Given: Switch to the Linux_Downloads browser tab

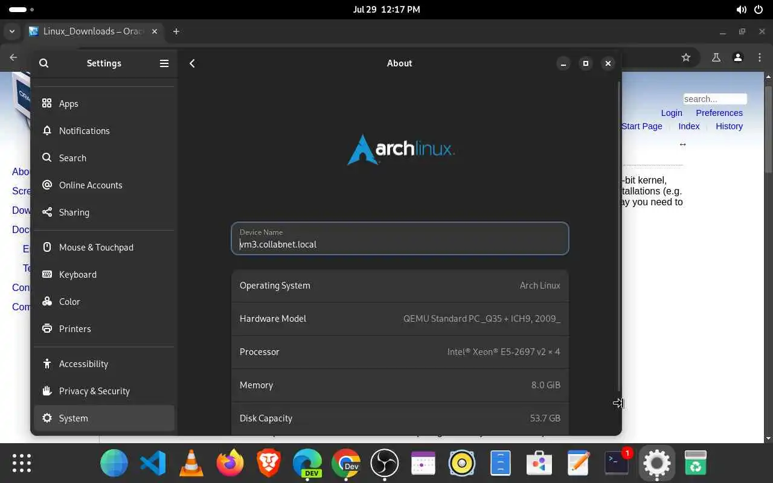Looking at the screenshot, I should click(94, 31).
